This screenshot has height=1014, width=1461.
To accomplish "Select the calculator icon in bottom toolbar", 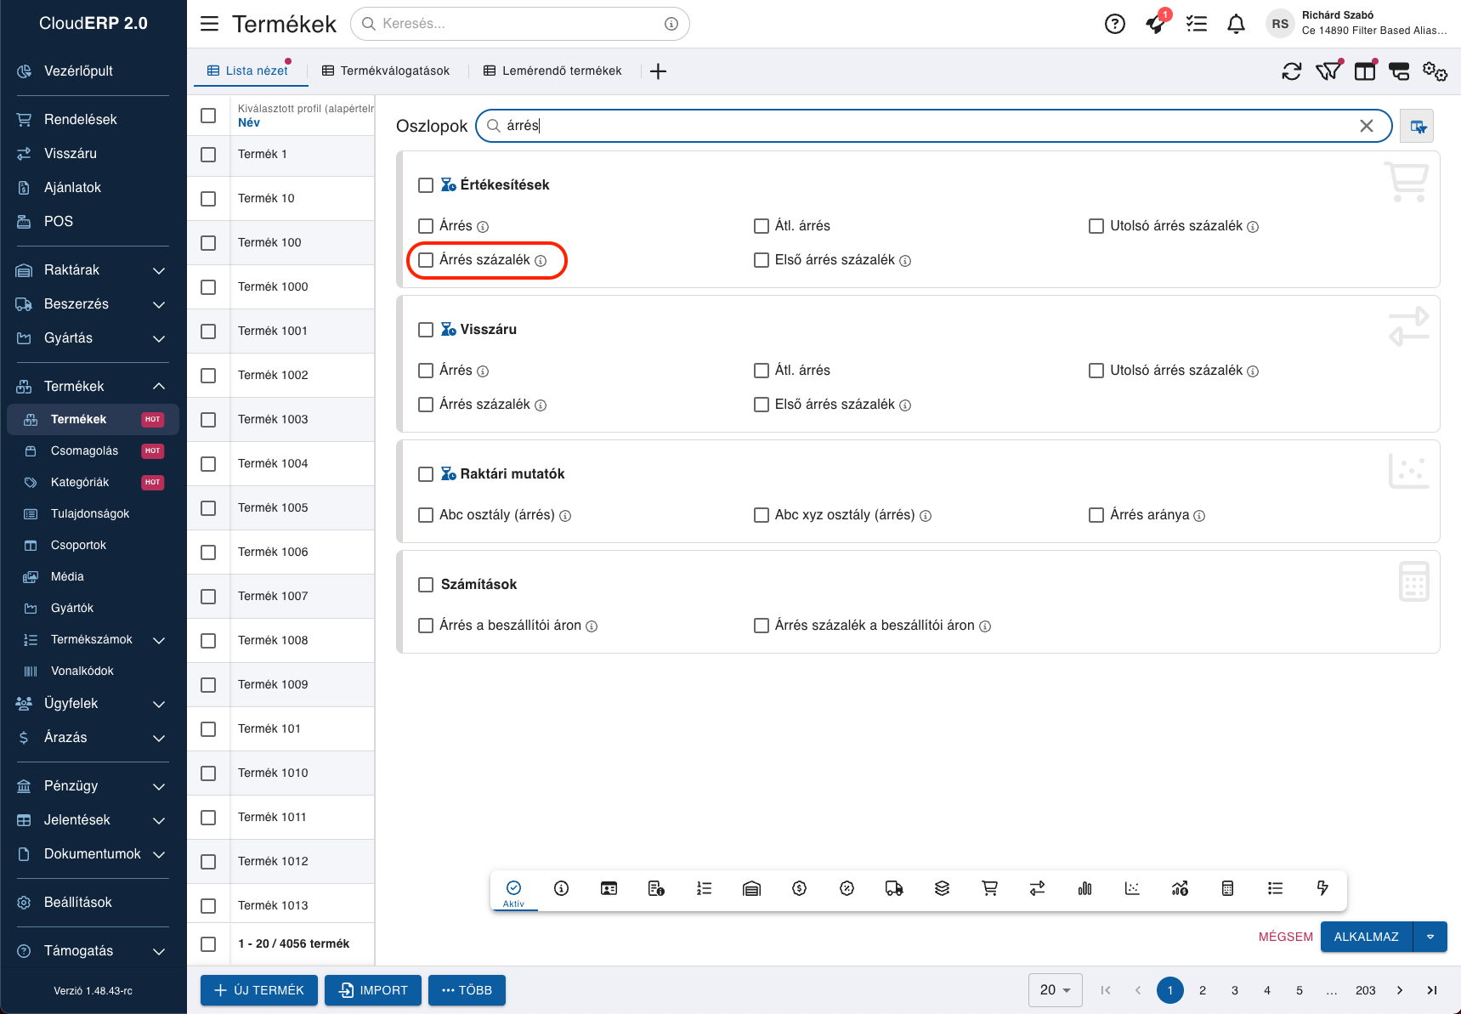I will (x=1227, y=888).
